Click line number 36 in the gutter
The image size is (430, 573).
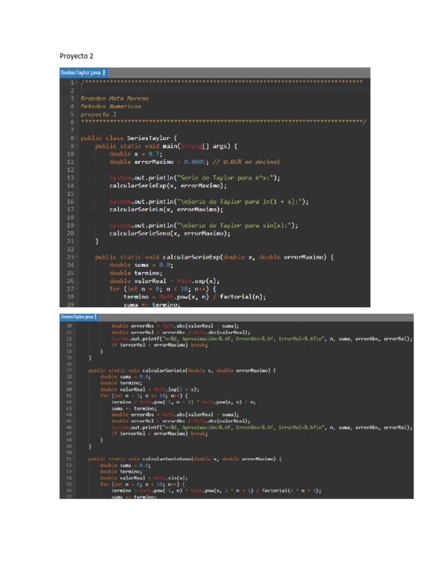pos(69,364)
